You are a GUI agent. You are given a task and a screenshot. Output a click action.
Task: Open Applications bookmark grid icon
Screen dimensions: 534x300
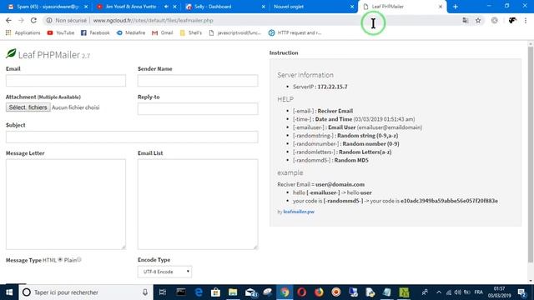pyautogui.click(x=8, y=32)
